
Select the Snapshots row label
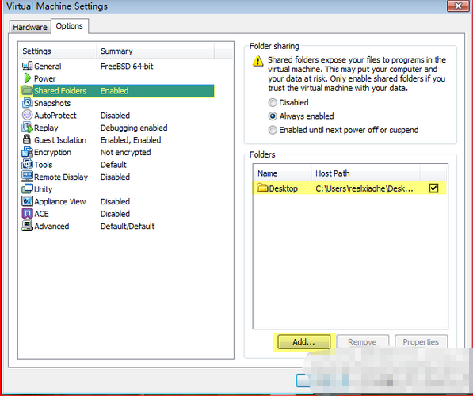52,103
